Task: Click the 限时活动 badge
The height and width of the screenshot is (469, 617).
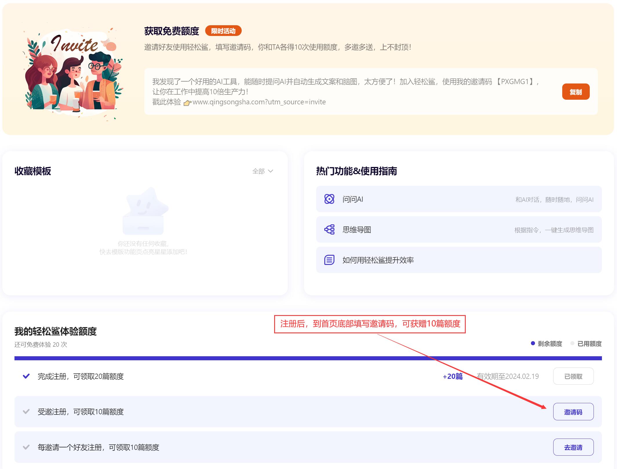Action: click(223, 31)
